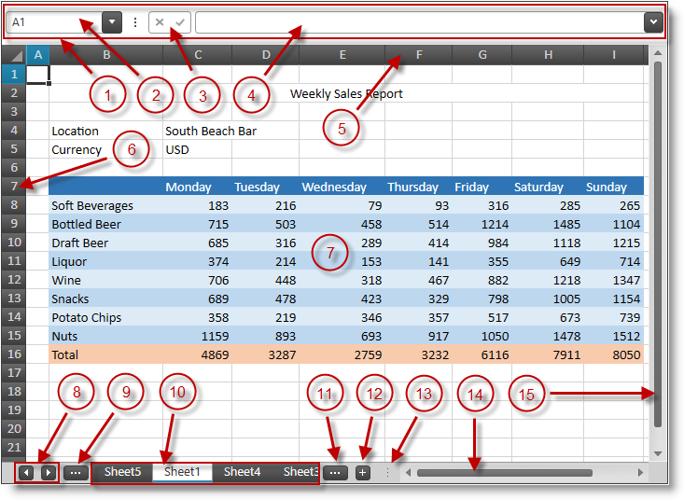Switch to the Sheet4 tab
The image size is (684, 500).
(x=242, y=472)
